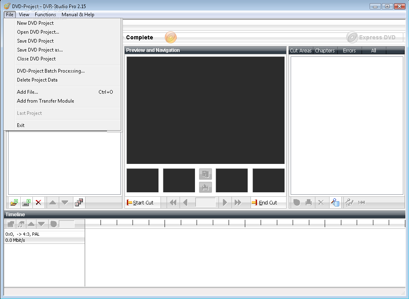
Task: Open the Functions menu
Action: coord(45,14)
